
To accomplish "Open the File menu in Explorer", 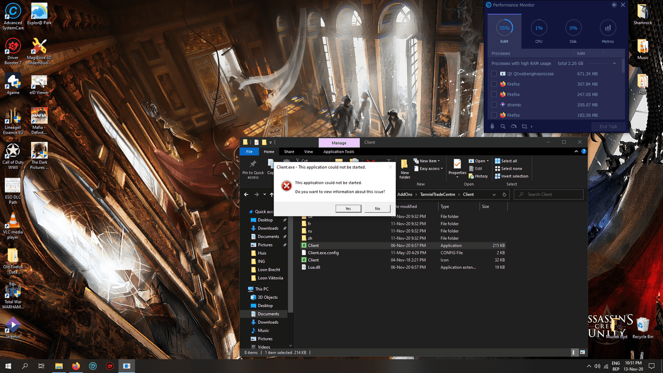I will coord(249,152).
